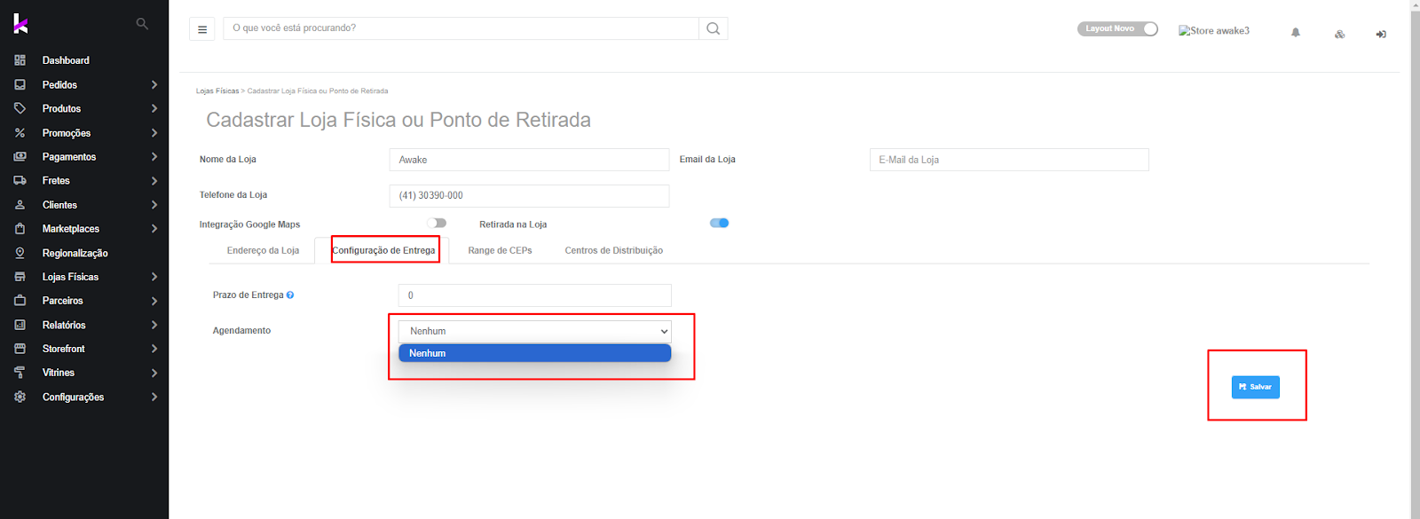This screenshot has height=519, width=1420.
Task: Click the Vitrines paint roller icon
Action: click(20, 373)
